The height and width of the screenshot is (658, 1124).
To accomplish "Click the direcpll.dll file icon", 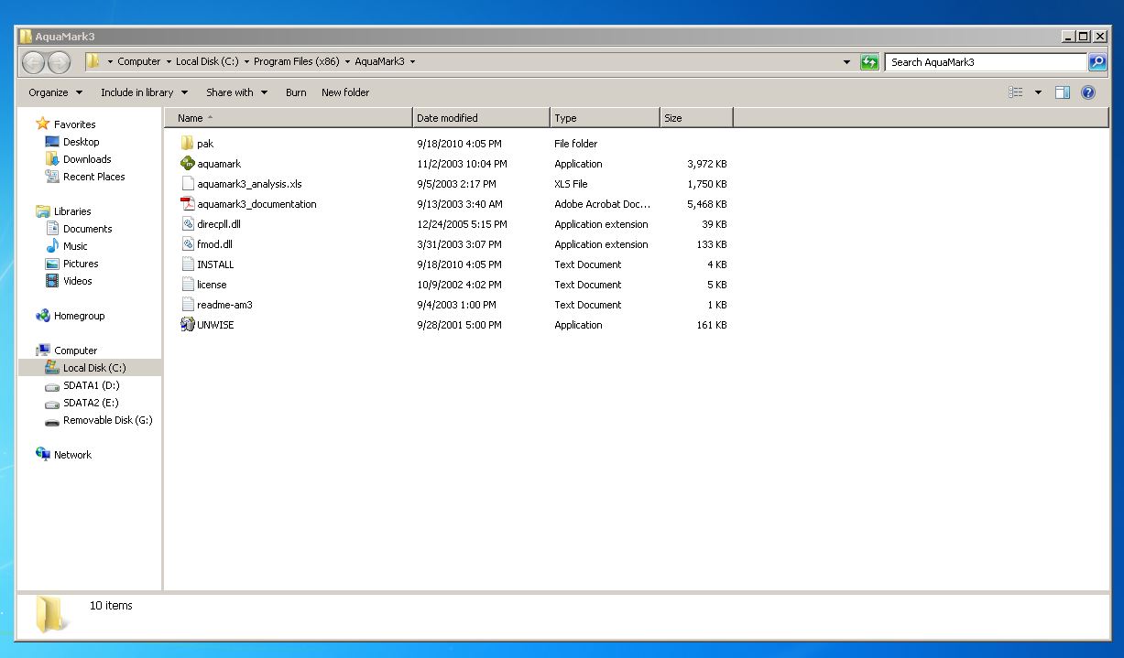I will click(x=188, y=224).
